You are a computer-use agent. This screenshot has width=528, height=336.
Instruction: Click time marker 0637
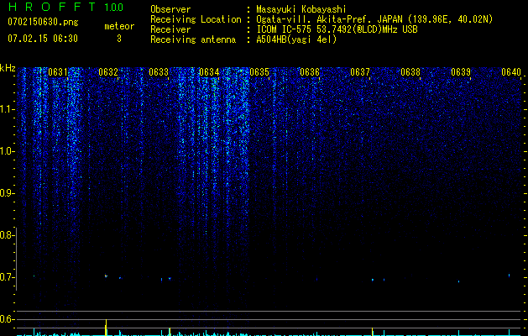360,72
